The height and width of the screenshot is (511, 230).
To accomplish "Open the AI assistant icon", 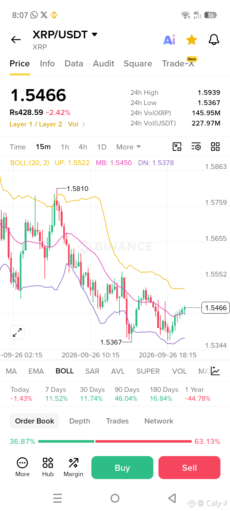I will pos(170,40).
